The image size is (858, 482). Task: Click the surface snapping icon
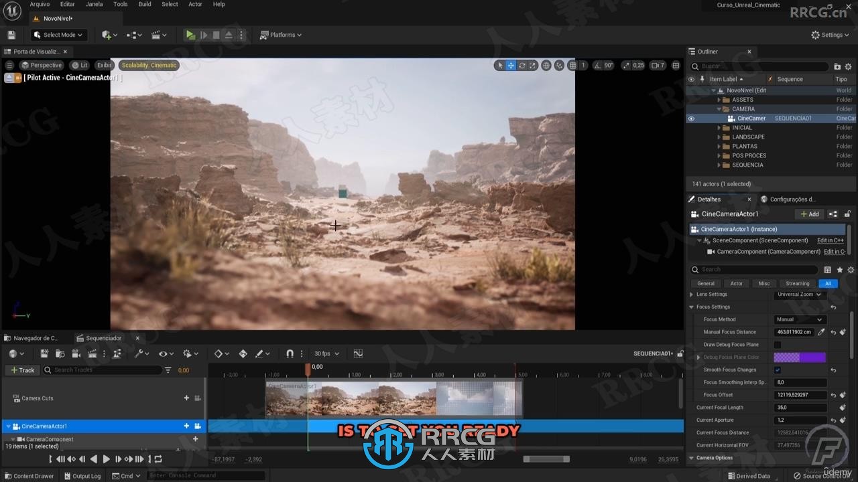[x=559, y=65]
